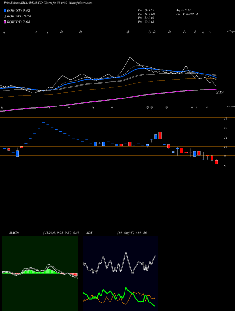Click the 'Pre C: 8.12' value
Screen dimensions: 235x311
[x=146, y=22]
